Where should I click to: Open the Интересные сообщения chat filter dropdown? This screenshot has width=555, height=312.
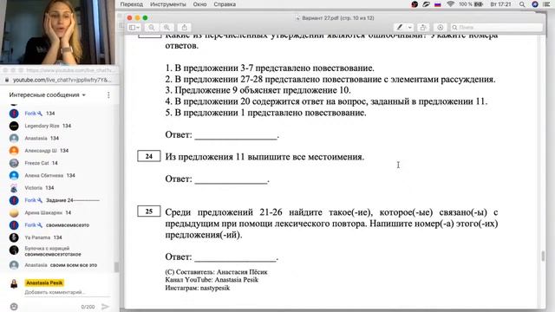click(48, 94)
